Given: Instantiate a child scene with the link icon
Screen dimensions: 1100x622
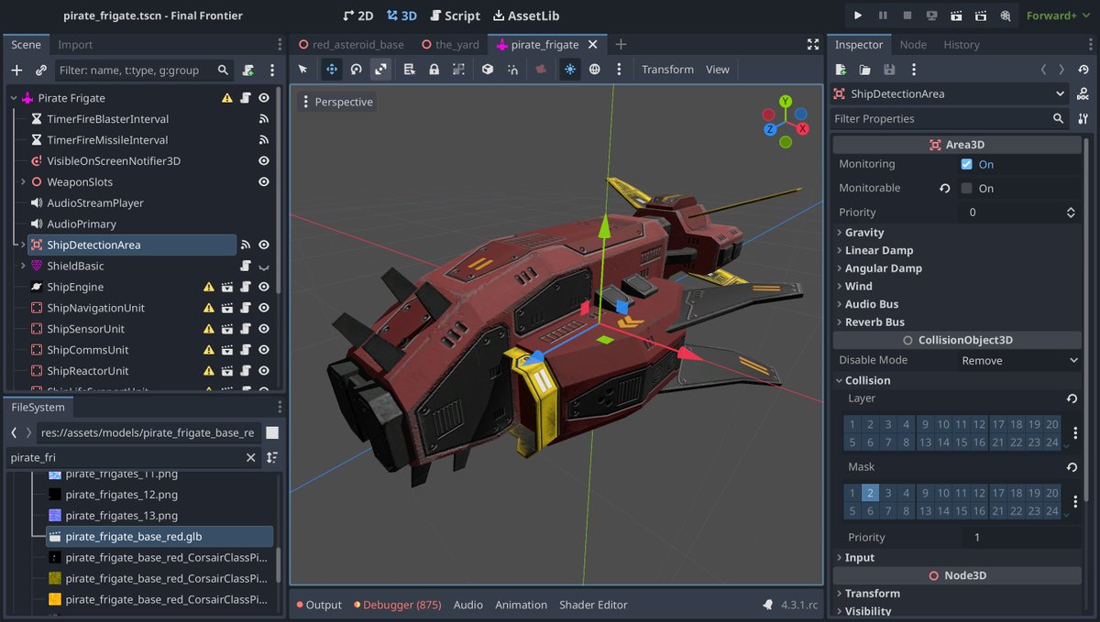Looking at the screenshot, I should click(x=41, y=70).
